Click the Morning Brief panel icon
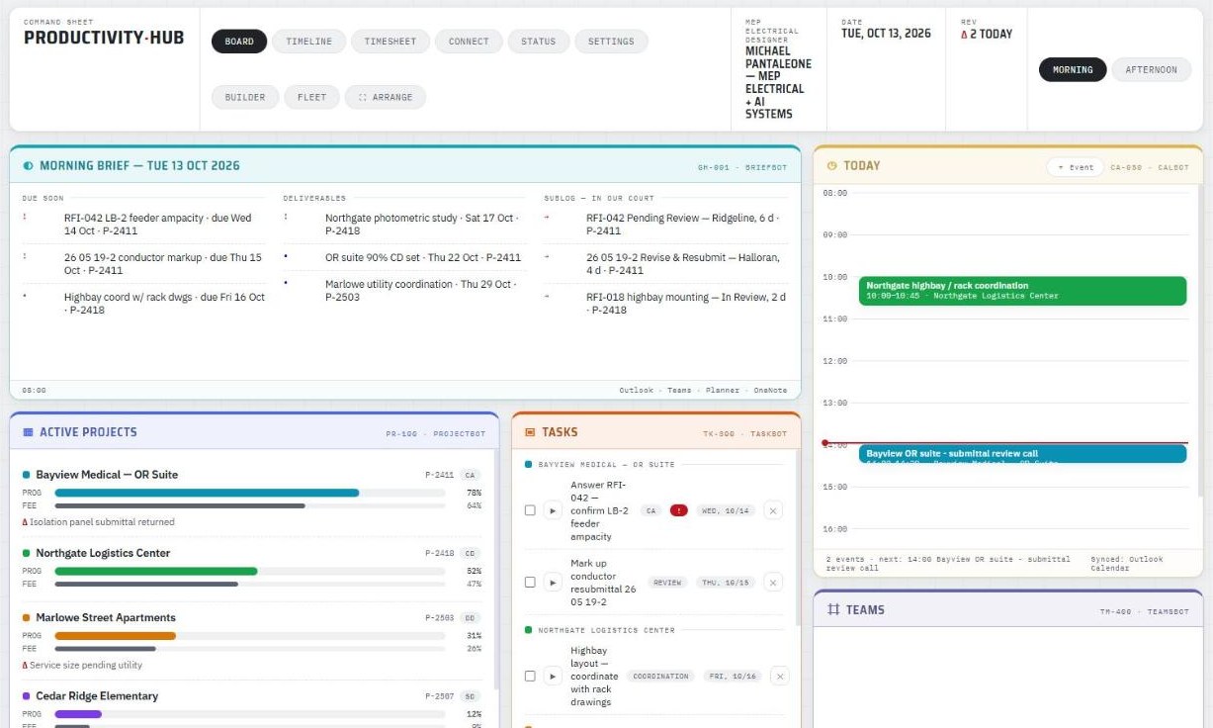Image resolution: width=1213 pixels, height=728 pixels. [28, 166]
